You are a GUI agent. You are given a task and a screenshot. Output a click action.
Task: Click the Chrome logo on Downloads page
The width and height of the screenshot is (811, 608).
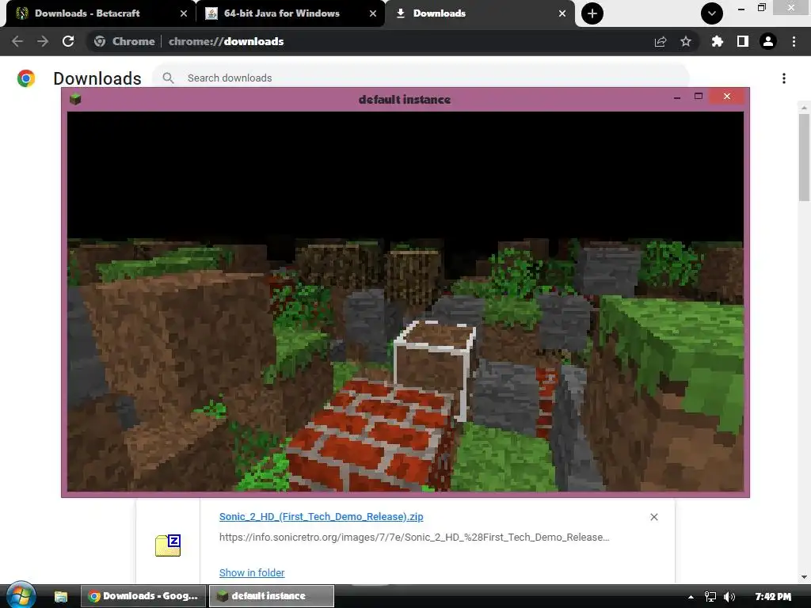(x=26, y=78)
